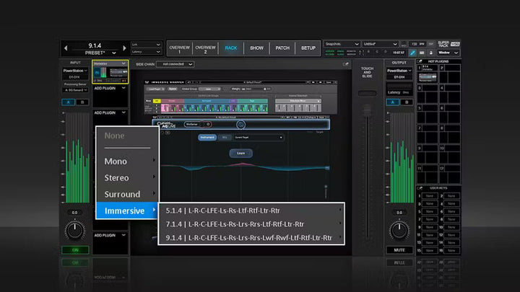Open the Output PowerStation device dropdown

click(399, 71)
